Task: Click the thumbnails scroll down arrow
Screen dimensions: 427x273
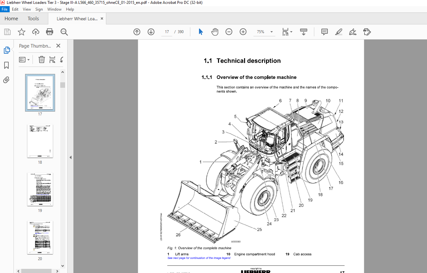Action: pos(63,266)
